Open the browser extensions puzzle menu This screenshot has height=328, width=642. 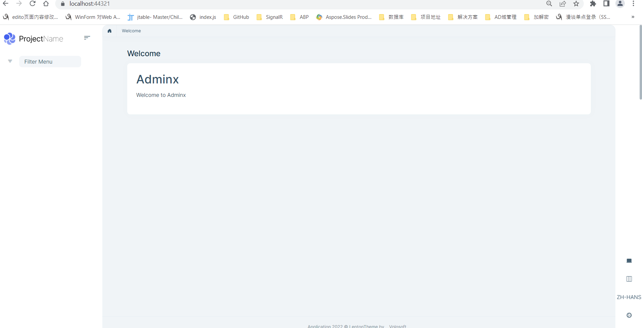(x=593, y=4)
